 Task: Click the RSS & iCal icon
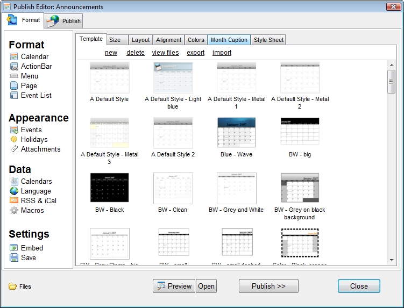(x=14, y=201)
